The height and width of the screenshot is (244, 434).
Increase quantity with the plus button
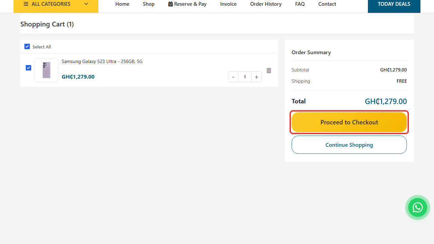click(256, 77)
